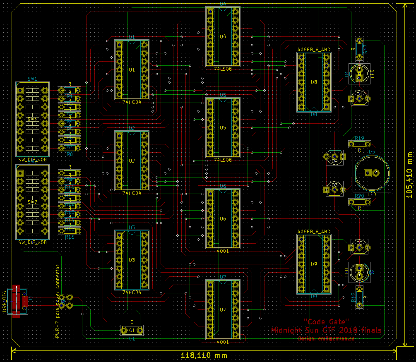The width and height of the screenshot is (416, 362).
Task: Select the R20 resistor below D3
Action: [359, 202]
